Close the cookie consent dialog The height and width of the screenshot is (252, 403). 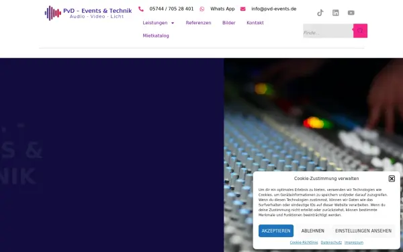pos(392,179)
